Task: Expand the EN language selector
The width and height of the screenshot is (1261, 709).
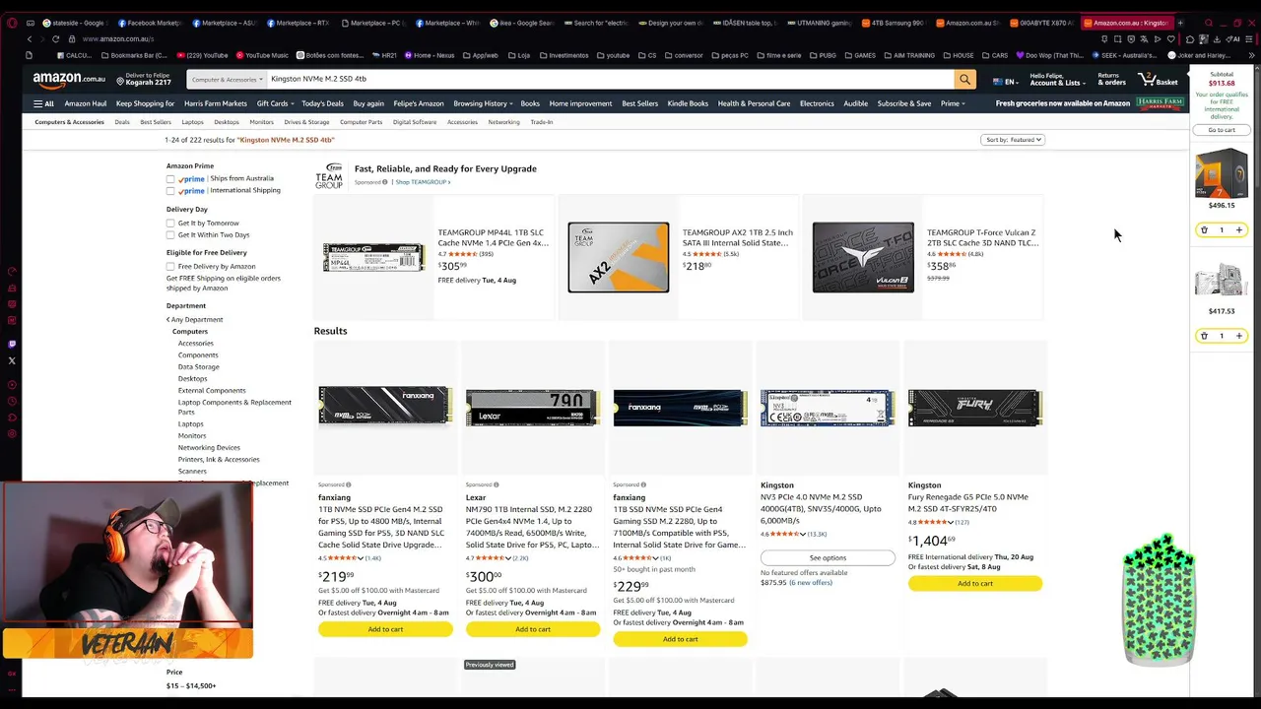Action: [1006, 82]
